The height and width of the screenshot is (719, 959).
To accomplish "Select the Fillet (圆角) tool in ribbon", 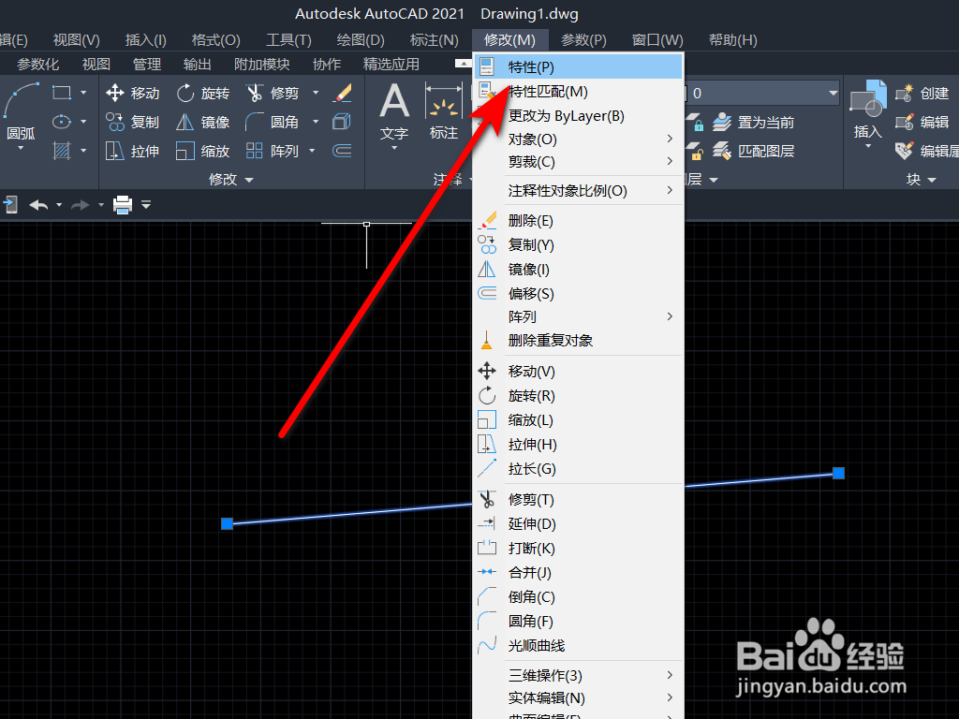I will [x=273, y=122].
